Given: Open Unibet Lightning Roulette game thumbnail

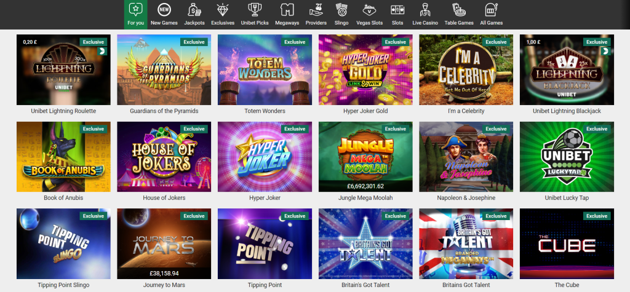Looking at the screenshot, I should [x=63, y=70].
